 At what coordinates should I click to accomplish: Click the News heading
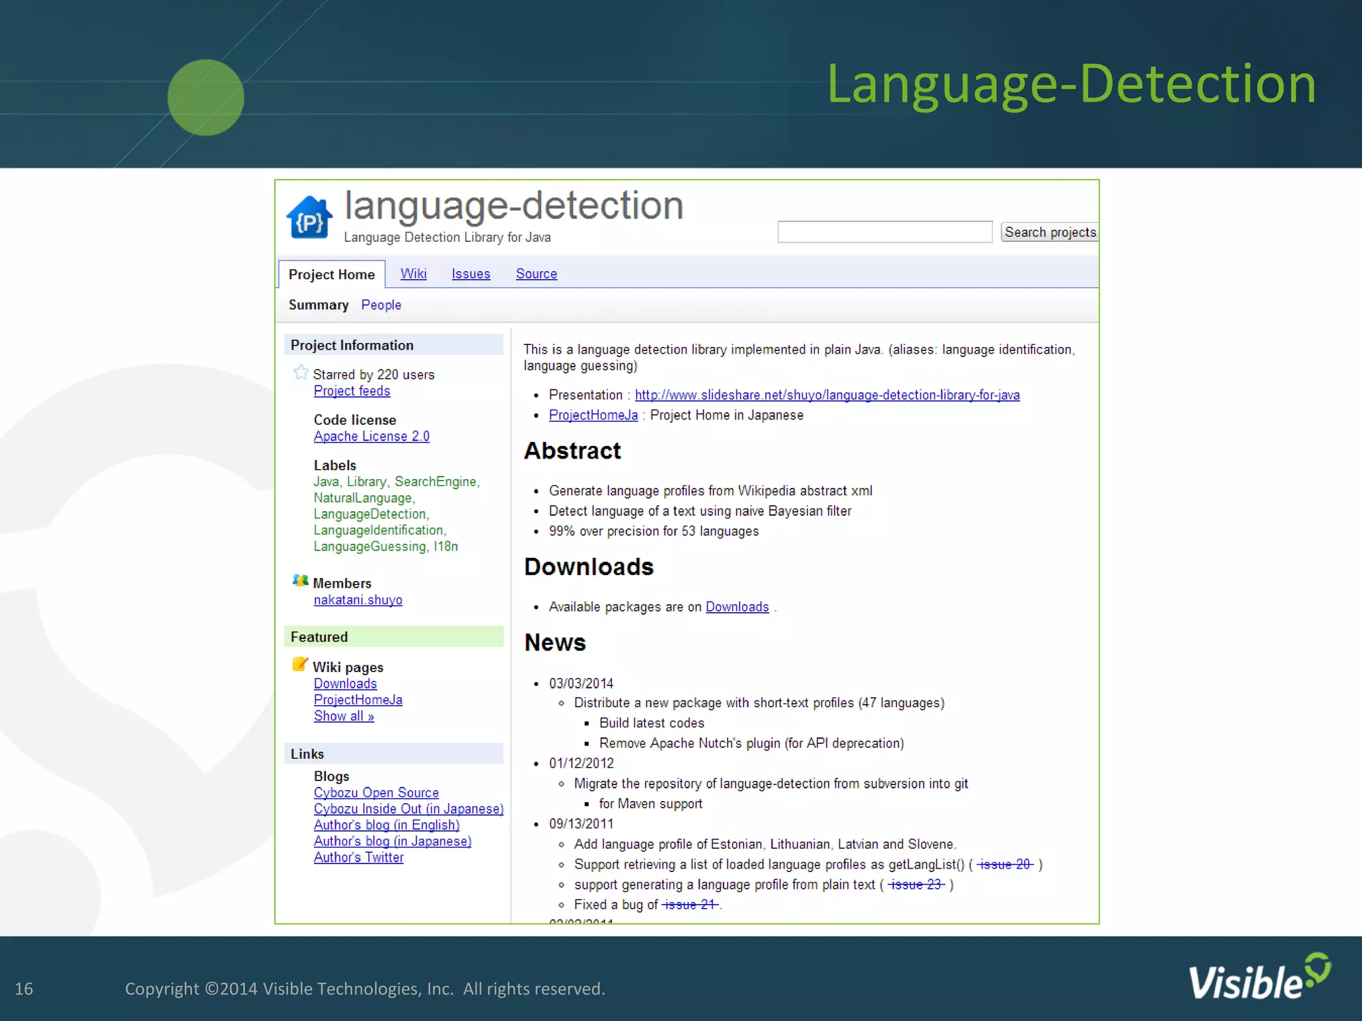click(x=555, y=643)
